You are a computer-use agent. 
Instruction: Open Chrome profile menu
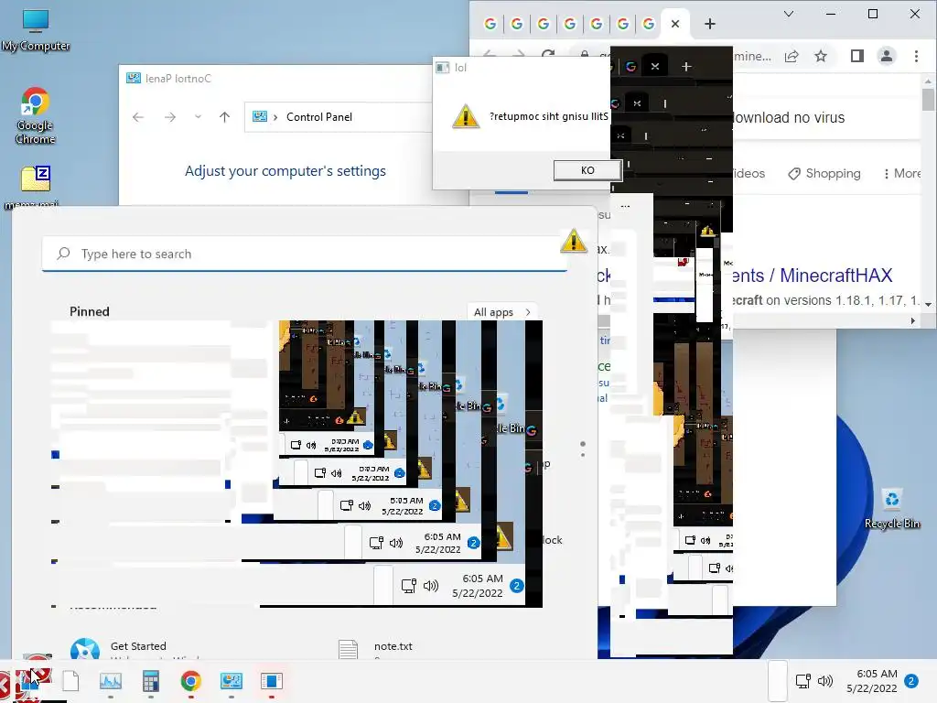click(886, 56)
